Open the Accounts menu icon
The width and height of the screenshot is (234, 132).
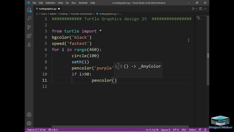tap(29, 115)
